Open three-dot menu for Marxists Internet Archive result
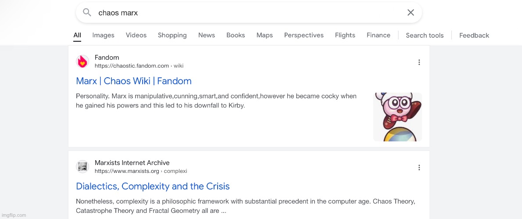 419,167
